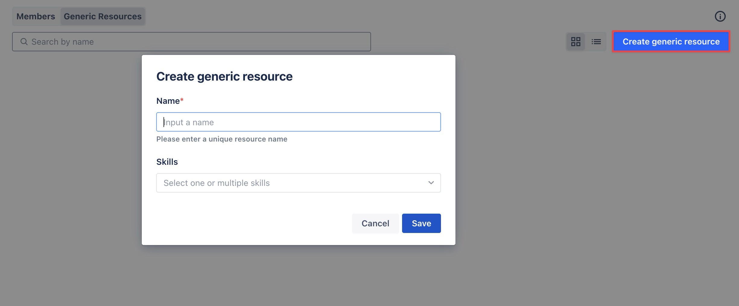Viewport: 739px width, 306px height.
Task: Cancel the Create generic resource dialog
Action: (375, 223)
